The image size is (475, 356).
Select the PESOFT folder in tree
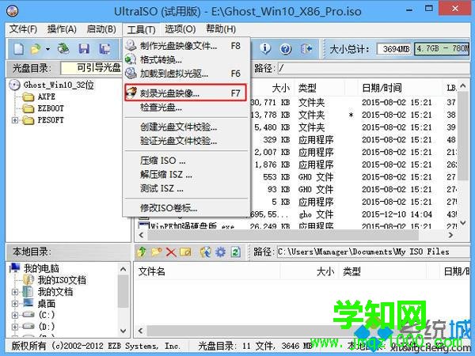(x=51, y=120)
